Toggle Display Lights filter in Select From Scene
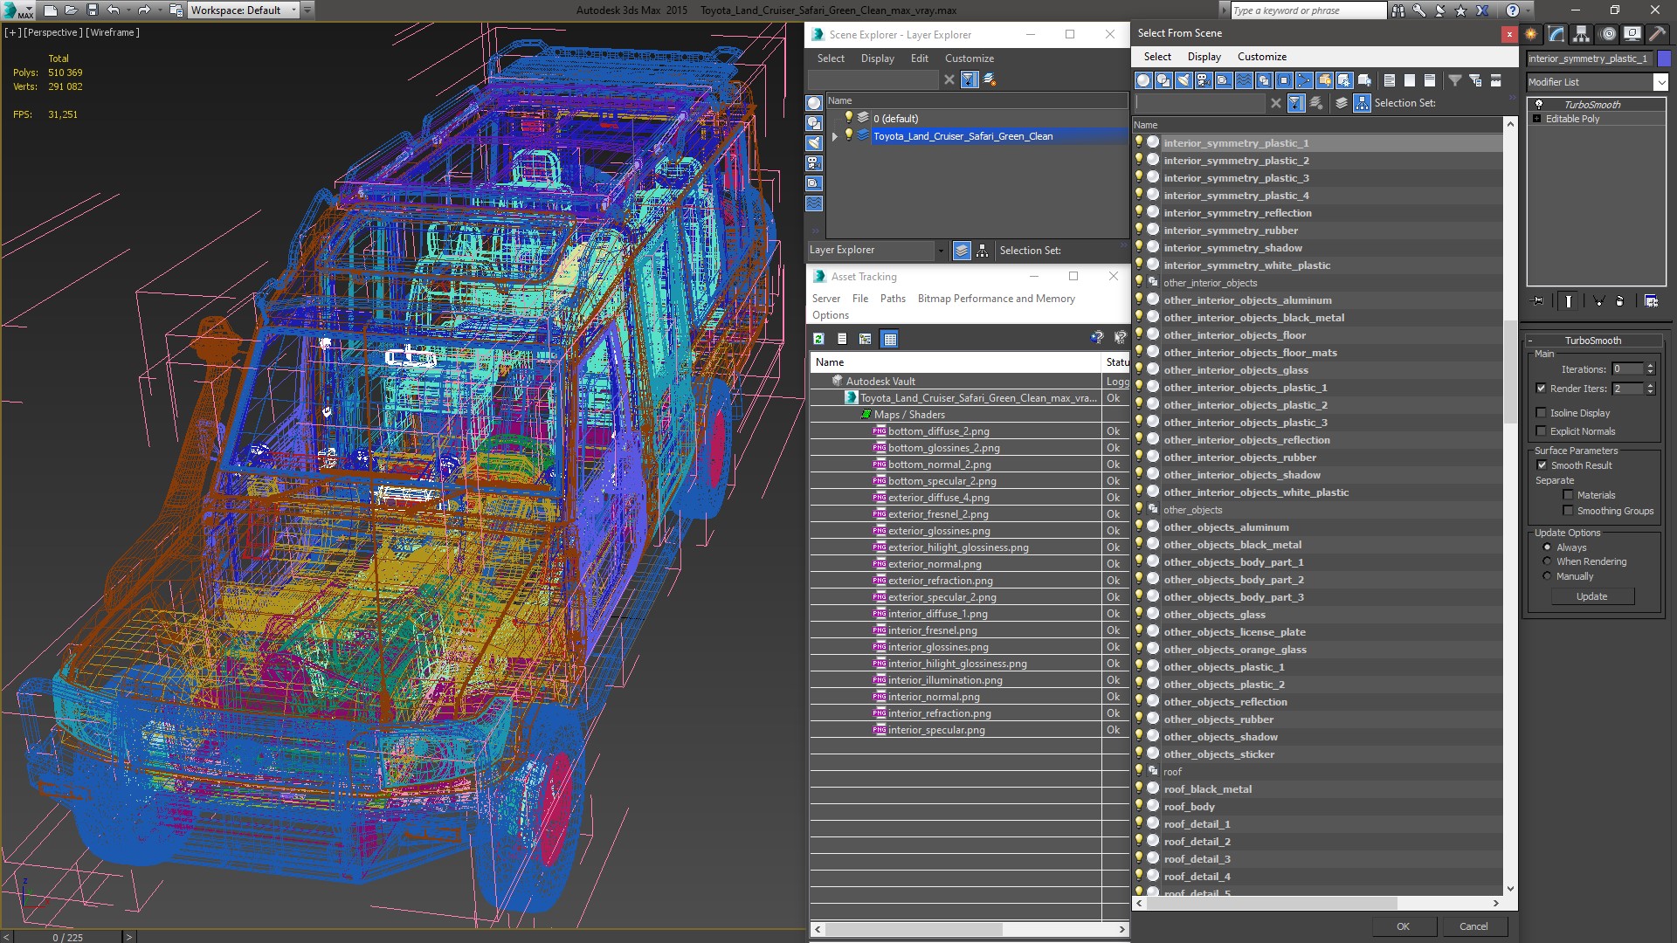1677x943 pixels. pos(1184,80)
